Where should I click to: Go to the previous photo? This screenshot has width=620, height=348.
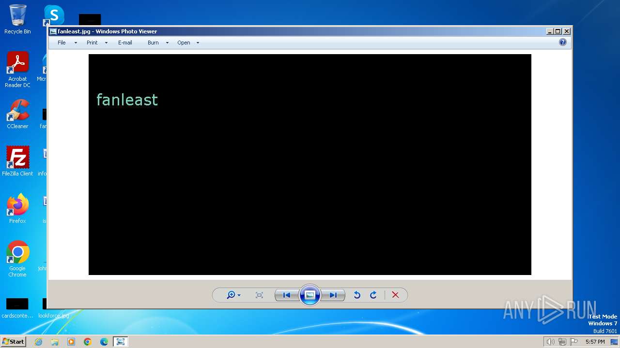click(x=287, y=295)
